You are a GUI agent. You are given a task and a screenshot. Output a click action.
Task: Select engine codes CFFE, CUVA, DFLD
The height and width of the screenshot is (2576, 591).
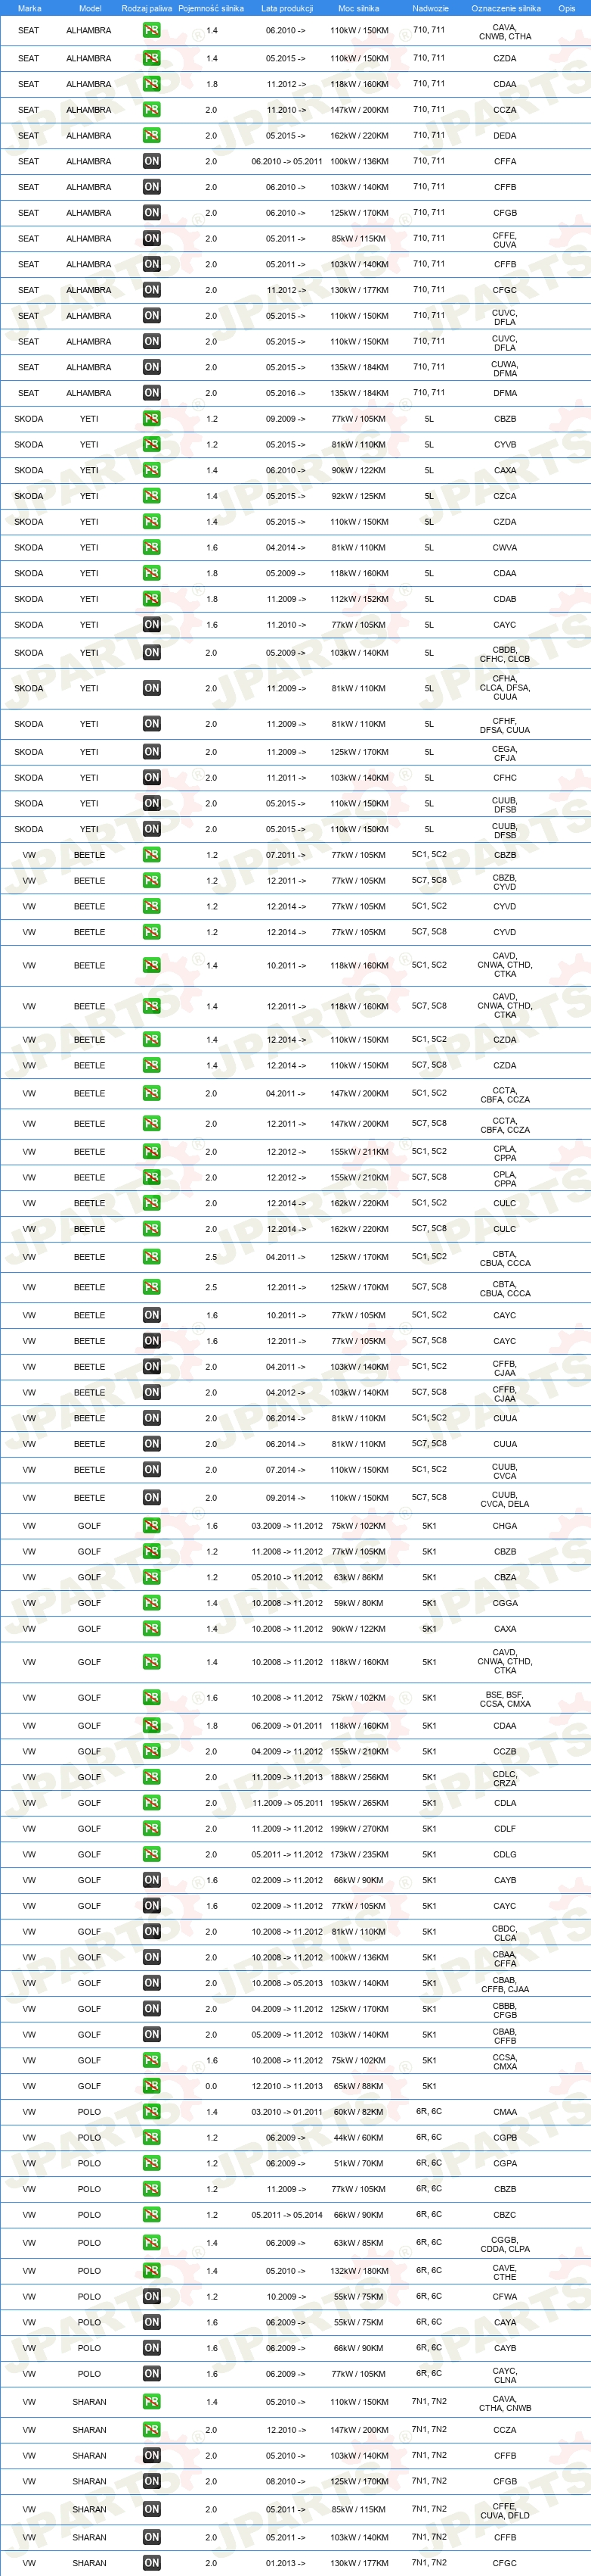[505, 2511]
